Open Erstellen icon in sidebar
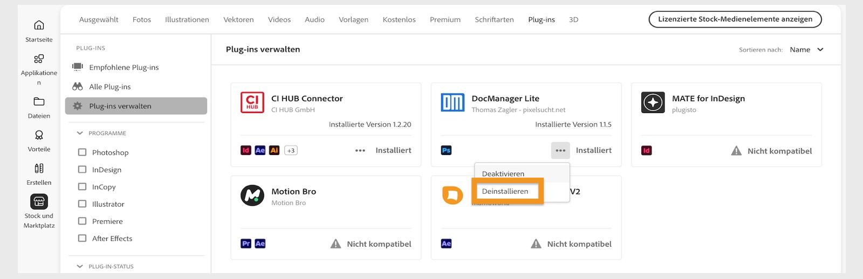The width and height of the screenshot is (863, 279). point(39,168)
